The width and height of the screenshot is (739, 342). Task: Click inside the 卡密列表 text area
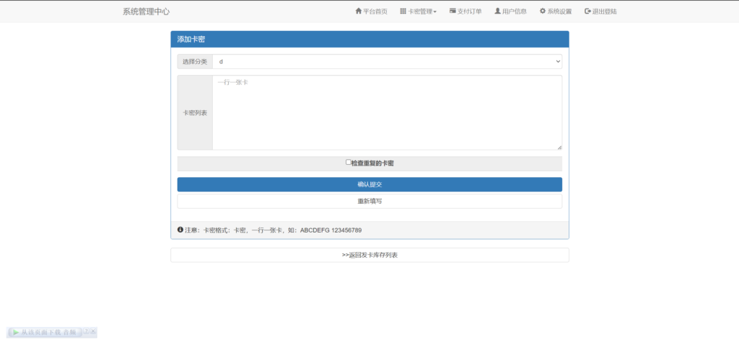coord(387,112)
